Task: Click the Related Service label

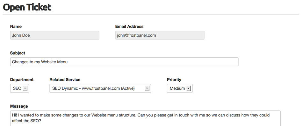Action: click(65, 80)
